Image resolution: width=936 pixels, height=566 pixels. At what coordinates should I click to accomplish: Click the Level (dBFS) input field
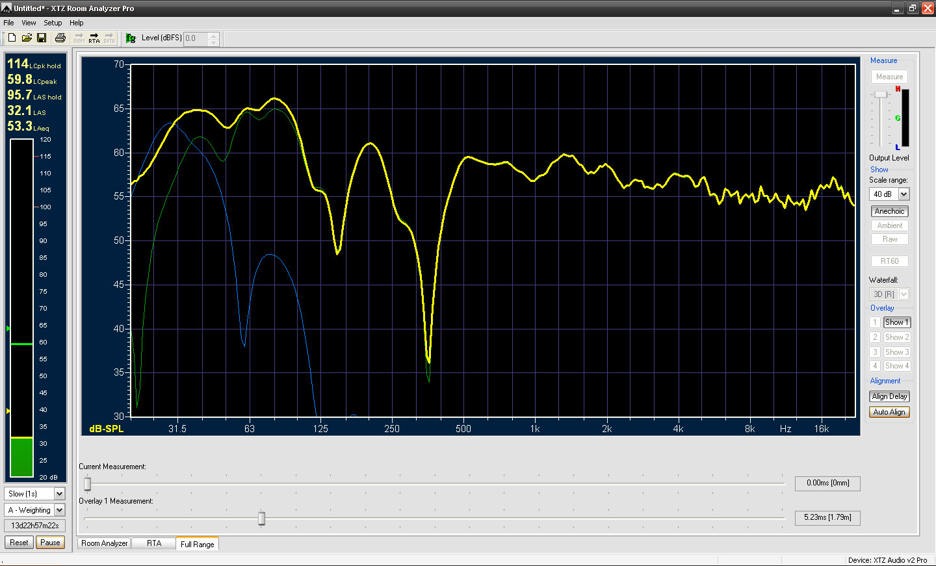(x=196, y=38)
